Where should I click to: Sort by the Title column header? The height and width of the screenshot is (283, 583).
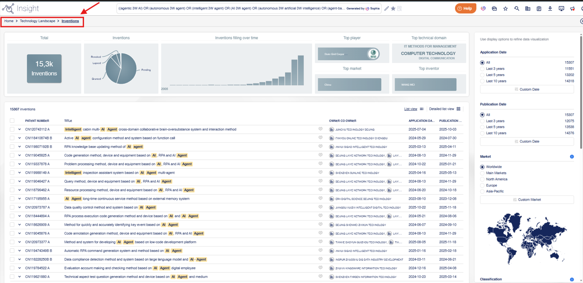68,121
